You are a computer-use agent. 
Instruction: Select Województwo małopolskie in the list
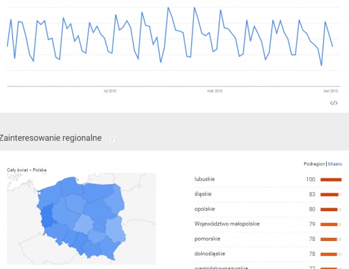point(227,224)
